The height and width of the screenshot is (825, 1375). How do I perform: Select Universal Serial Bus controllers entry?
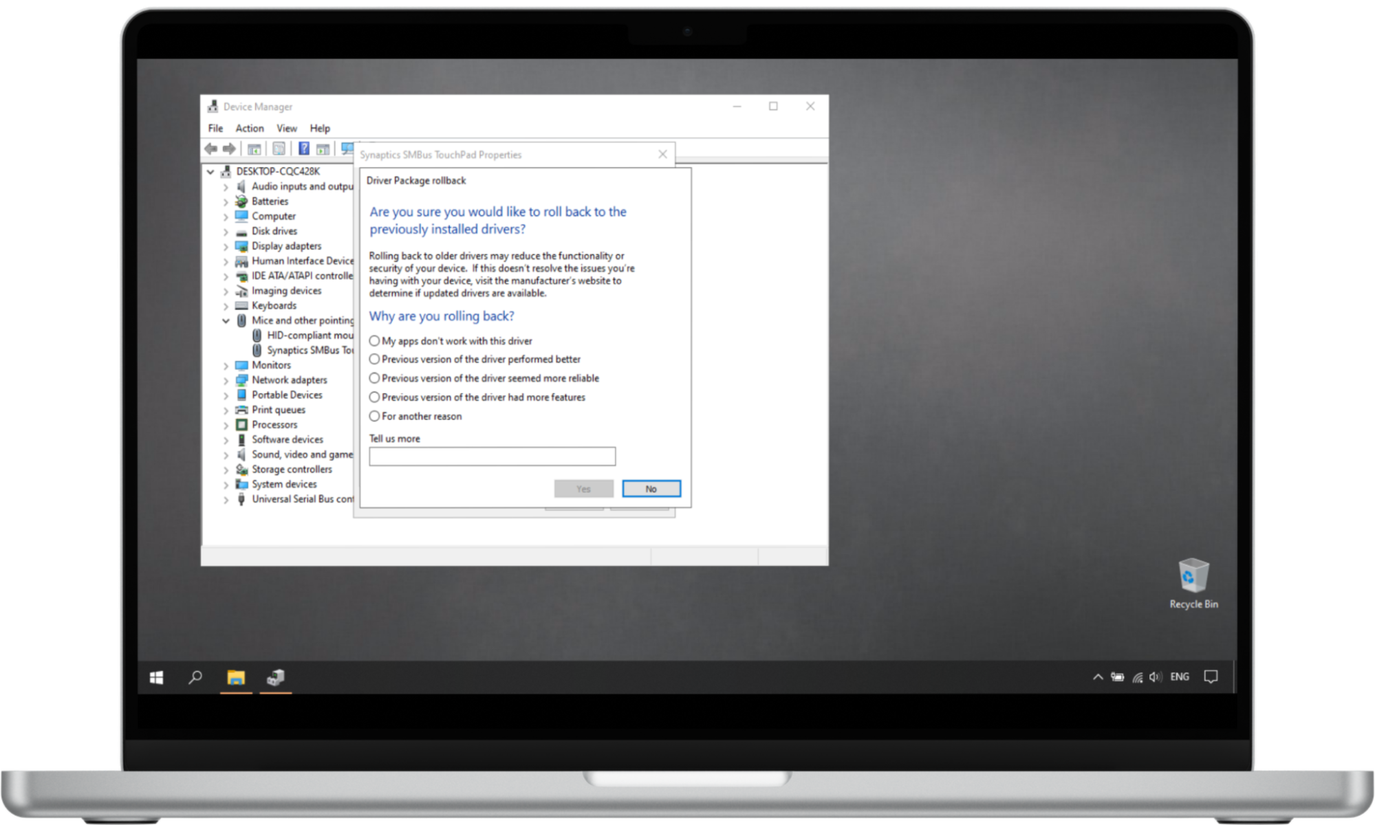point(303,500)
